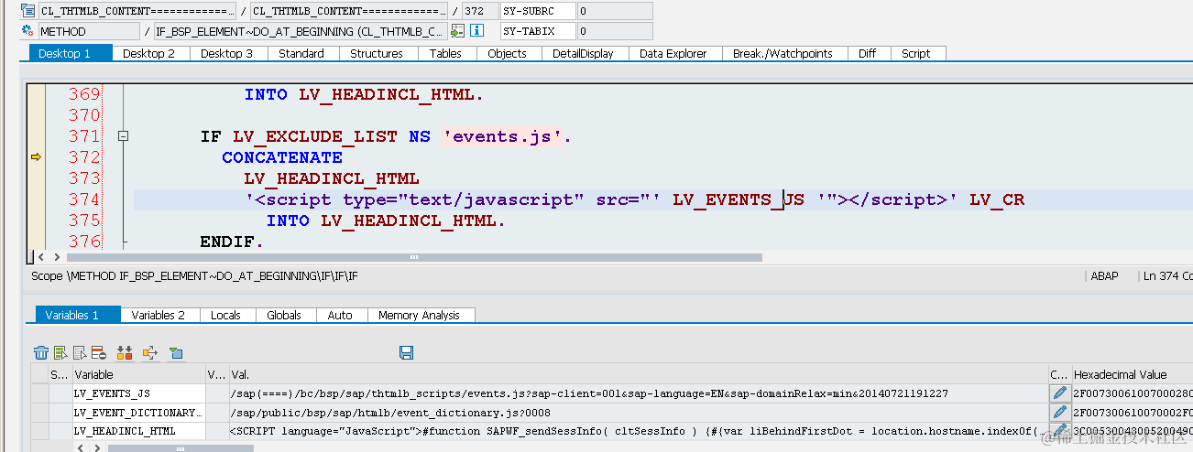Image resolution: width=1193 pixels, height=452 pixels.
Task: Click the gear icon beside METHOD field
Action: click(28, 31)
